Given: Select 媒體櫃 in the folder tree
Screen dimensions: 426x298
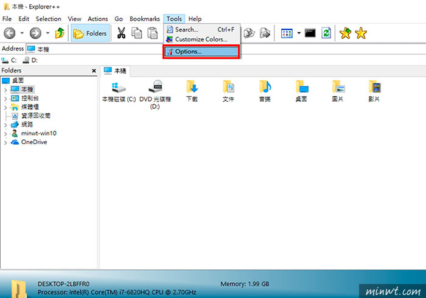Looking at the screenshot, I should (25, 107).
